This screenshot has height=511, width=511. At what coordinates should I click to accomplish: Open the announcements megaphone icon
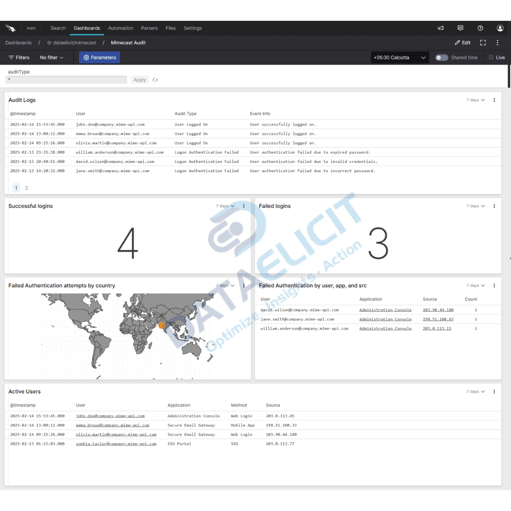click(441, 28)
